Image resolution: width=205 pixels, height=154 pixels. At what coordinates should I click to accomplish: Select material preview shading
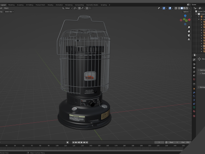tap(184, 8)
